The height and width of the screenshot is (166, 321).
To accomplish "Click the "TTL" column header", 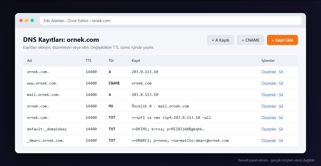I will (89, 60).
